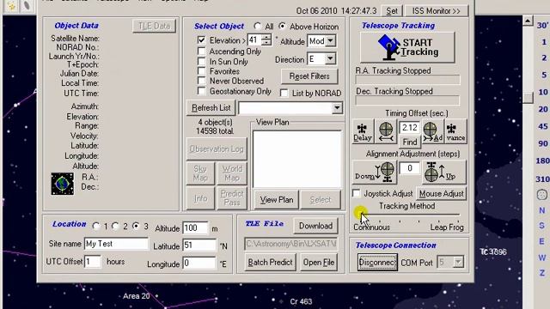Viewport: 550px width, 309px height.
Task: Click the Set time button
Action: (392, 11)
